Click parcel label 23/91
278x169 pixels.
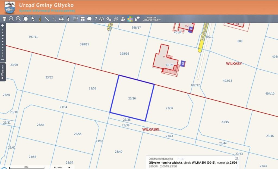(x=7, y=95)
